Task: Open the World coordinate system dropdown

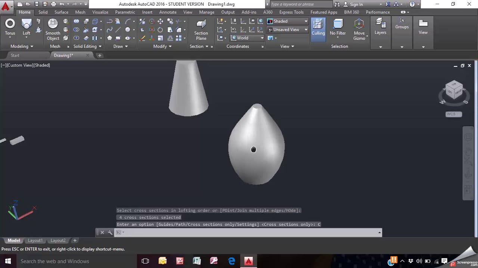Action: [247, 38]
